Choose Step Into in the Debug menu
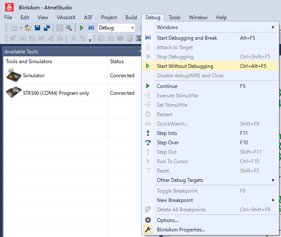Viewport: 281px width, 237px height. click(x=210, y=133)
